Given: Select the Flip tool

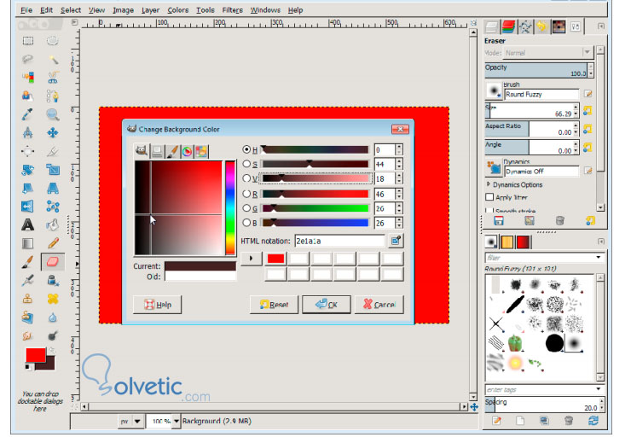Looking at the screenshot, I should click(28, 207).
